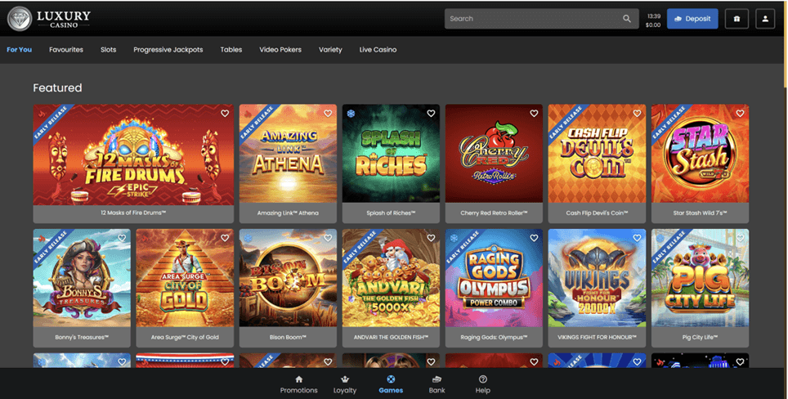Image resolution: width=788 pixels, height=399 pixels.
Task: Favourite Raging Gods Olympus heart icon
Action: pos(534,238)
